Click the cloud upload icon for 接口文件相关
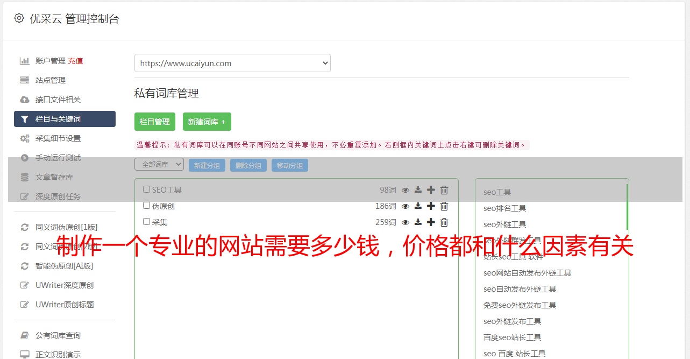This screenshot has width=690, height=359. coord(25,100)
